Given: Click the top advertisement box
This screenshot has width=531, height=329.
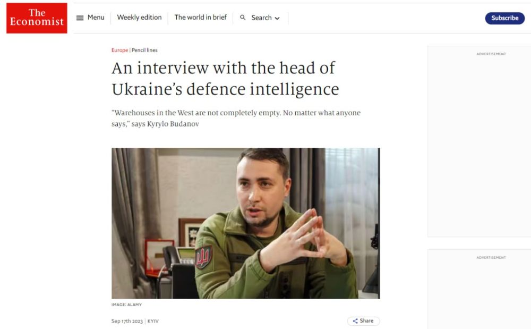Looking at the screenshot, I should [x=479, y=141].
